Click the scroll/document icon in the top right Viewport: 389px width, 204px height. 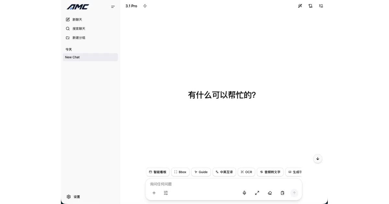310,6
